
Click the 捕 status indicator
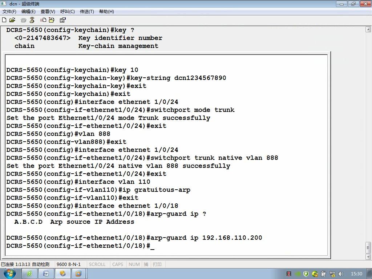(x=146, y=264)
